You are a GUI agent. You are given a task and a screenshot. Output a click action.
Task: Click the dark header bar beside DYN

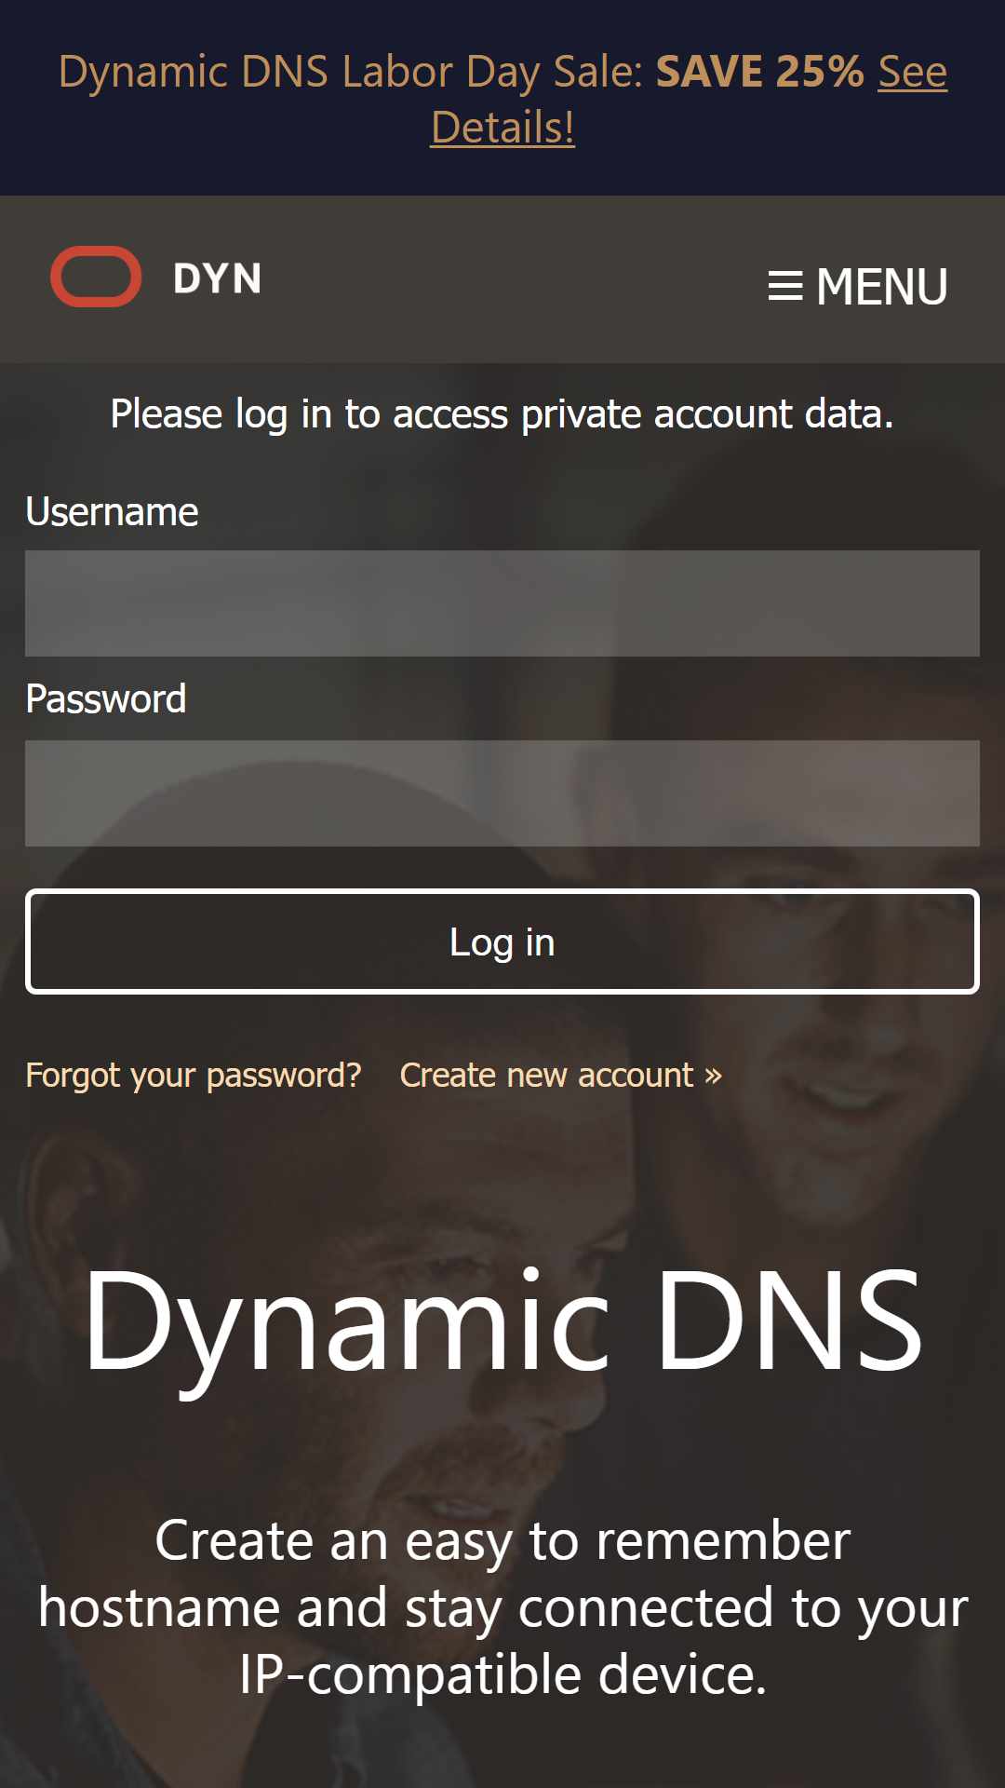point(512,279)
